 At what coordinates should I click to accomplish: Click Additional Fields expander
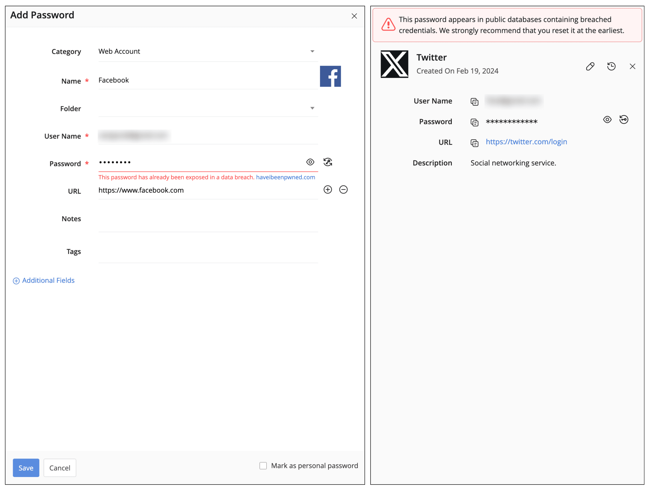click(44, 281)
